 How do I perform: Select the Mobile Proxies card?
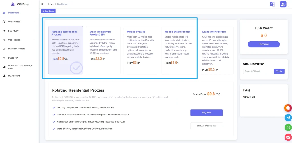tap(141, 50)
